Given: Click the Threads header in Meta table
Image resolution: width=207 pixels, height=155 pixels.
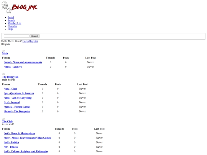Looking at the screenshot, I should 51,58.
